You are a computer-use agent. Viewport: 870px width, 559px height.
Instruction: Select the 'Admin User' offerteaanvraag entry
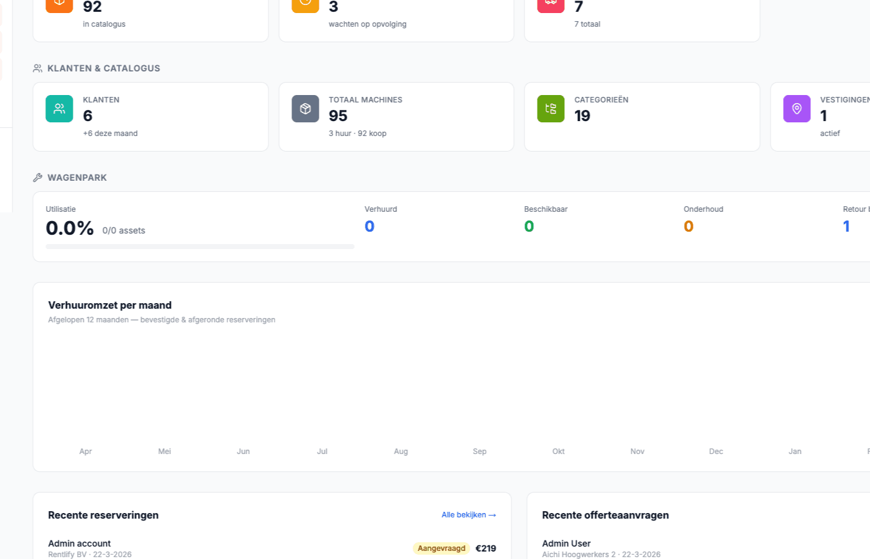tap(566, 543)
